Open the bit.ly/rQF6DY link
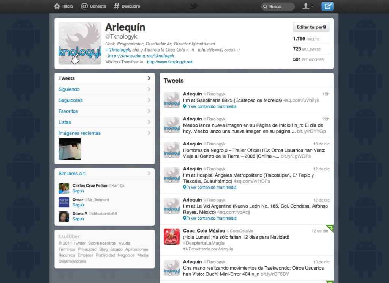The width and height of the screenshot is (389, 283). pos(275,274)
